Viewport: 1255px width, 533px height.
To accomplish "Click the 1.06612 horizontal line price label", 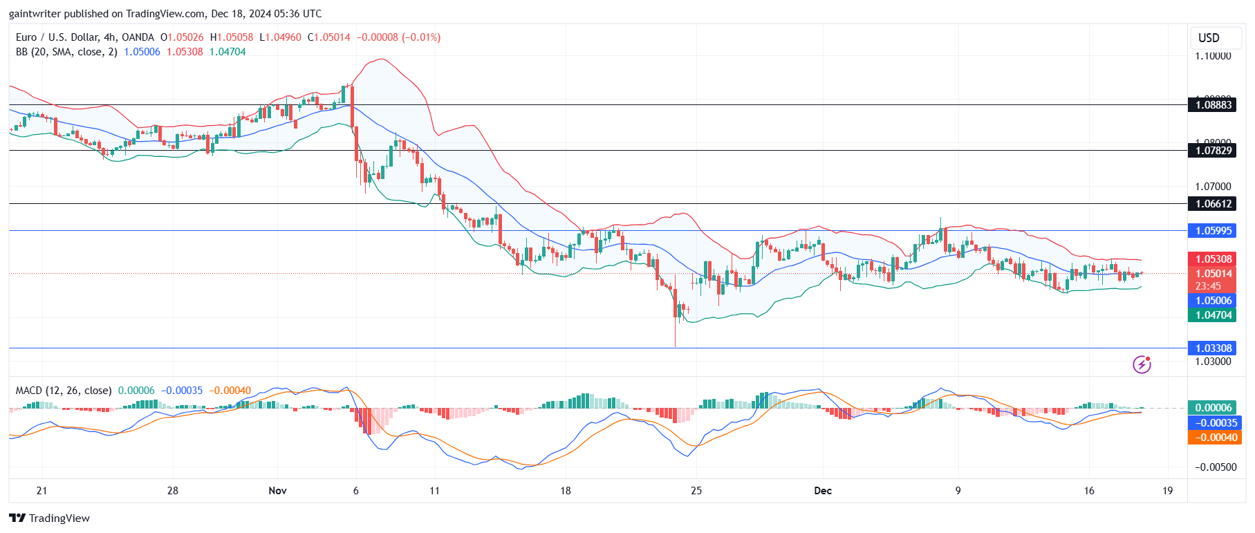I will pos(1214,204).
